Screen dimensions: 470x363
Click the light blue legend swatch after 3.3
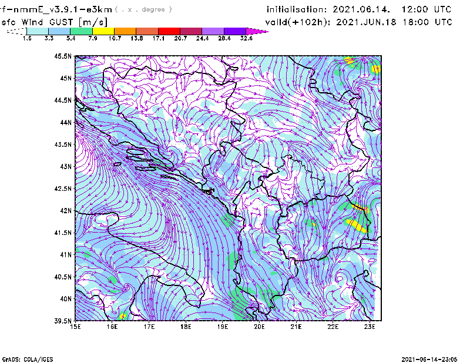(x=59, y=31)
